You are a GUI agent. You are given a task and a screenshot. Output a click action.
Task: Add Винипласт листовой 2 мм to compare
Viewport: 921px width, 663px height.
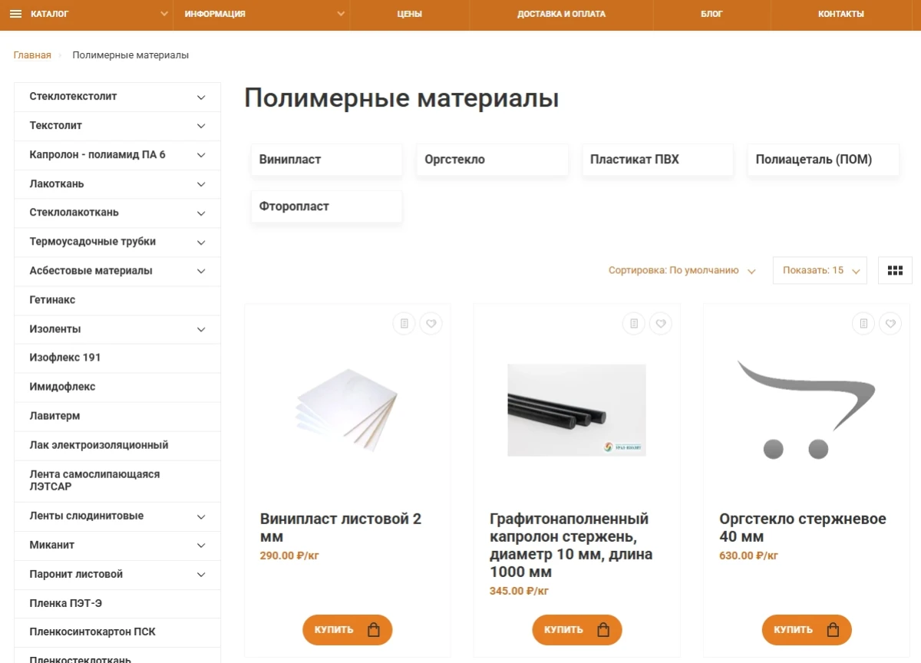(x=404, y=324)
